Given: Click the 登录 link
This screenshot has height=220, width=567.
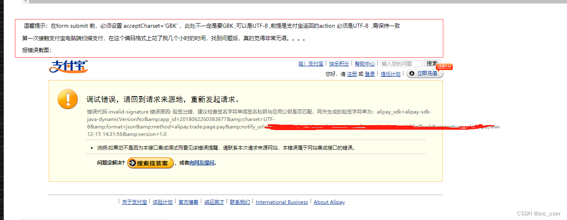Looking at the screenshot, I should 370,74.
